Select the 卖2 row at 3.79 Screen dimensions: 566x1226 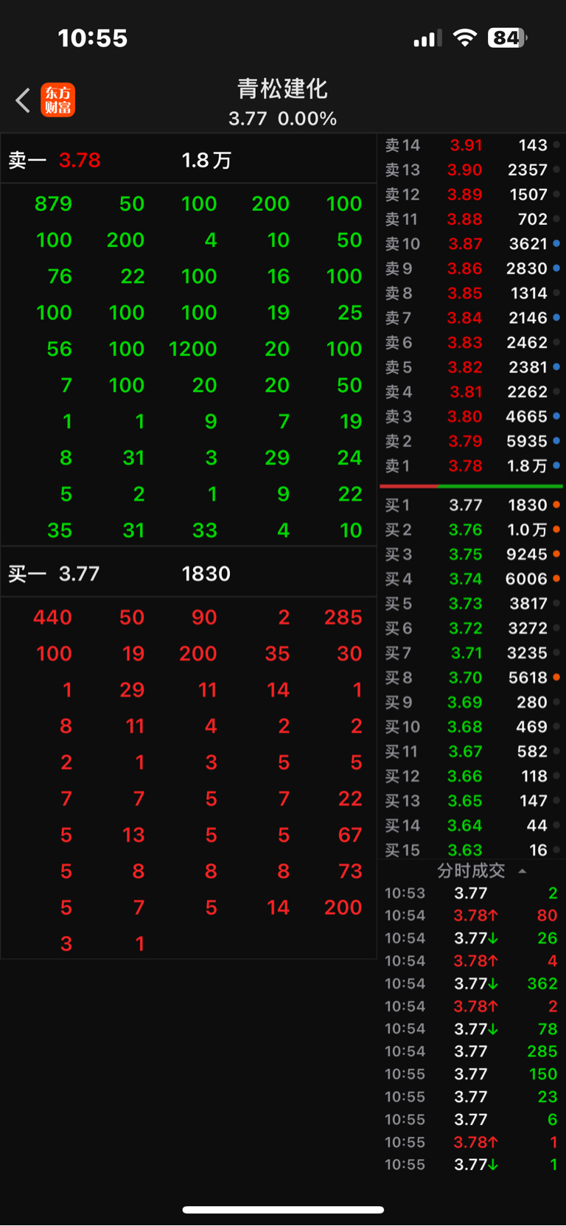click(472, 442)
